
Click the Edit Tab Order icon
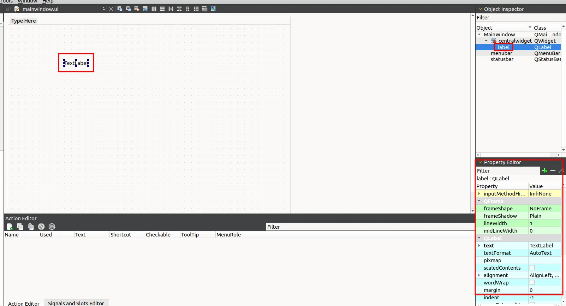[x=145, y=9]
